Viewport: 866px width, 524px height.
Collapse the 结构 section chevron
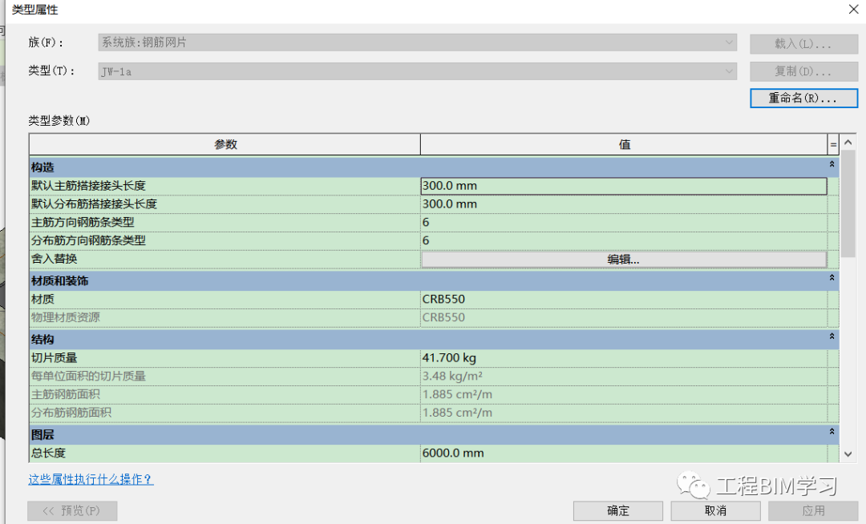tap(832, 337)
